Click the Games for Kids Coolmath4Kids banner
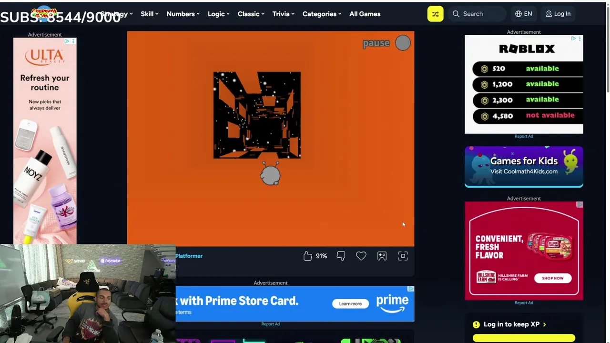 pos(524,167)
